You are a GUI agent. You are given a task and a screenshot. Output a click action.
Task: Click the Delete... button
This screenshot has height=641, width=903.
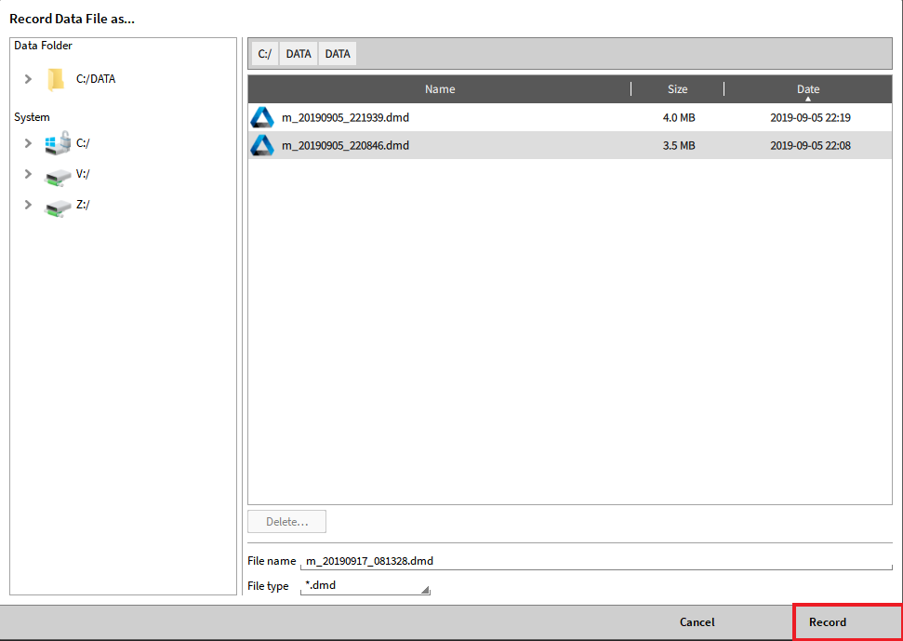tap(286, 522)
